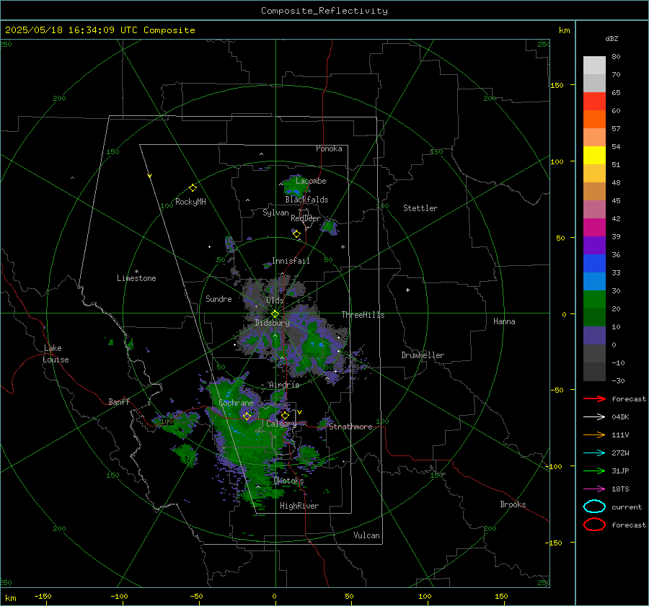The image size is (649, 606).
Task: Click the green echo cell west of Cochrane
Action: tap(177, 423)
